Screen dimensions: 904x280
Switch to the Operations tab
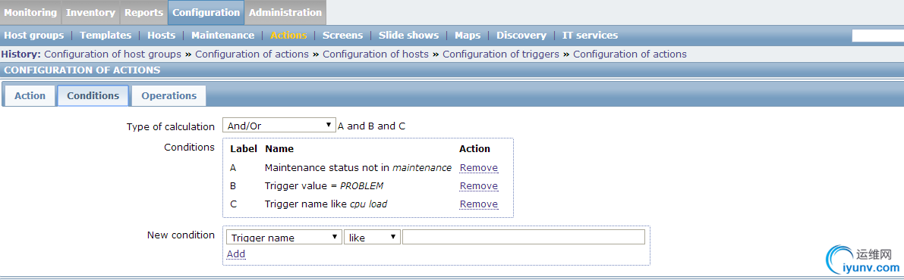pos(169,96)
